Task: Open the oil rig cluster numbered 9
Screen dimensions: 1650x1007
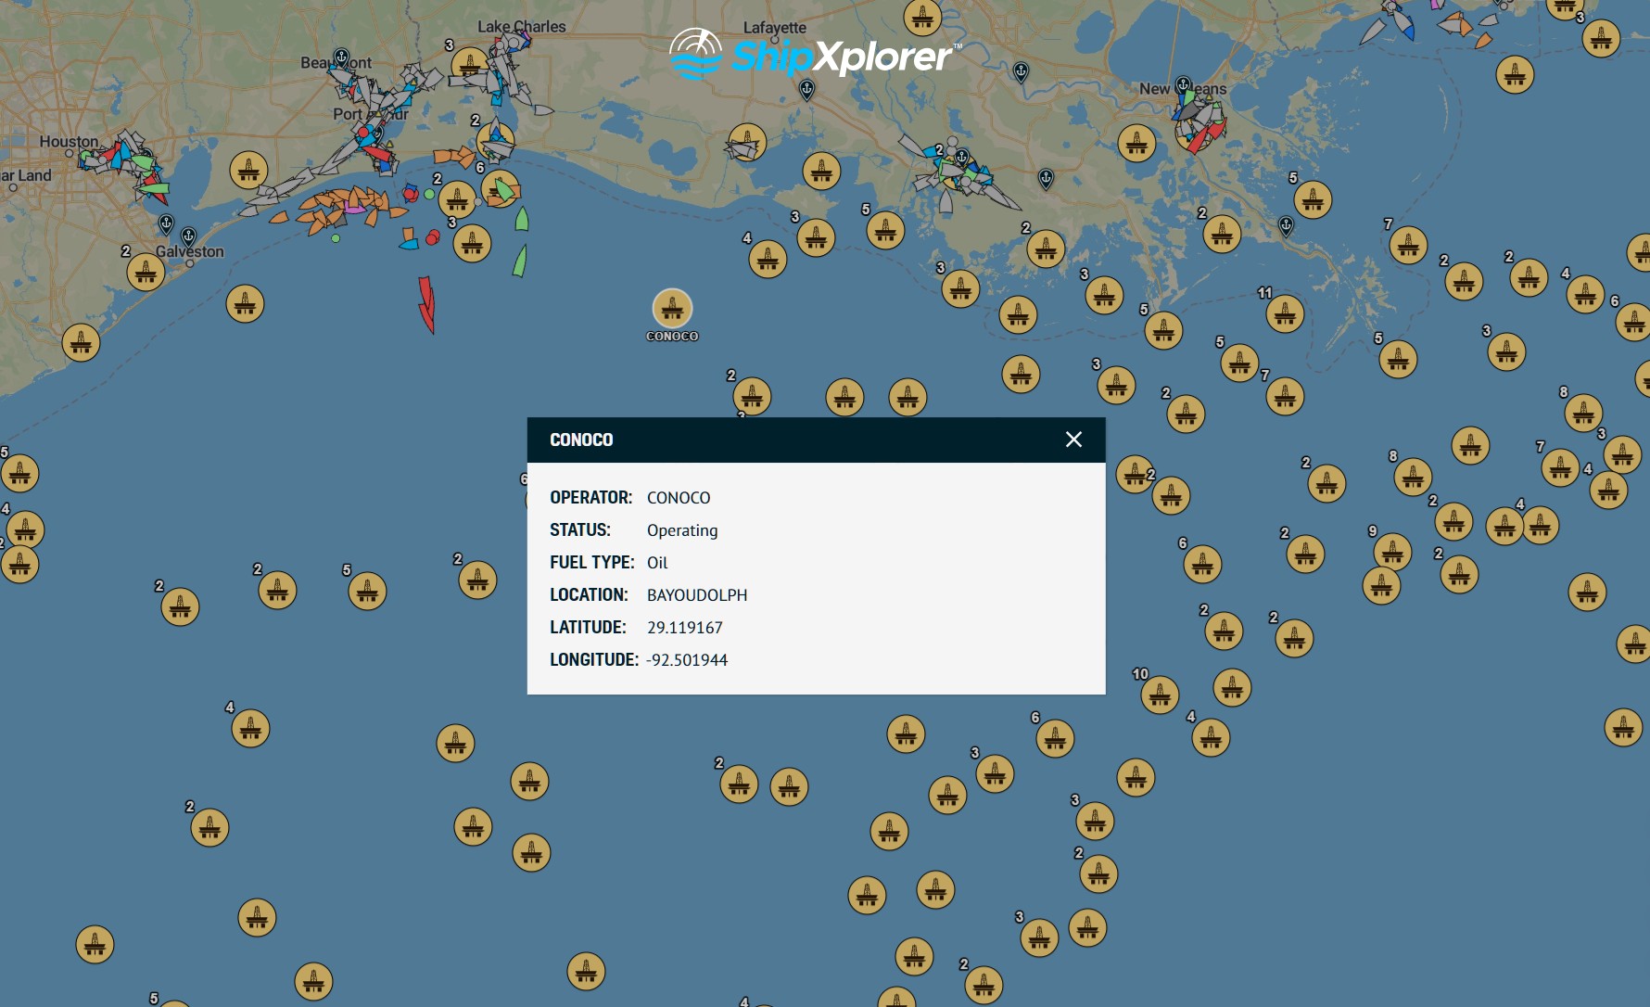Action: coord(1392,553)
